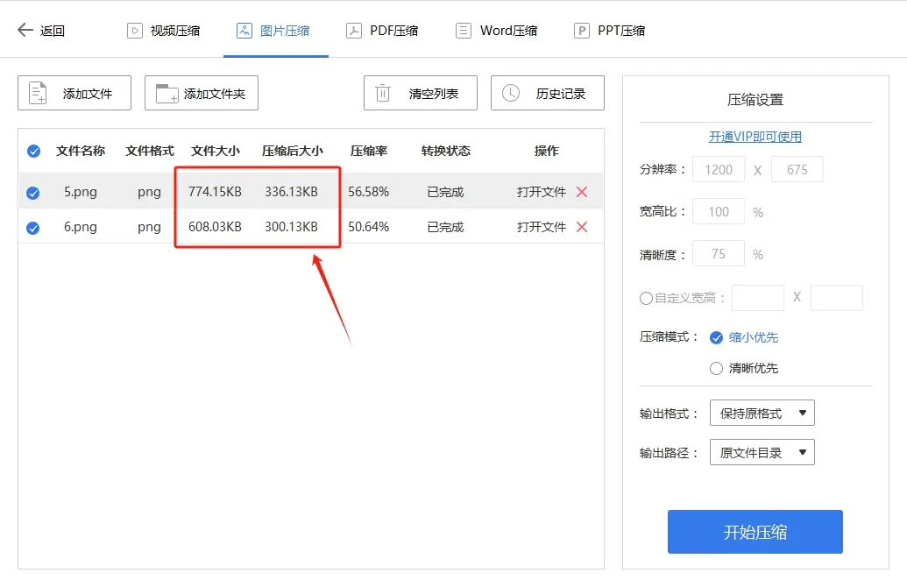Image resolution: width=907 pixels, height=587 pixels.
Task: Click the add folder icon (添加文件夹)
Action: pos(167,93)
